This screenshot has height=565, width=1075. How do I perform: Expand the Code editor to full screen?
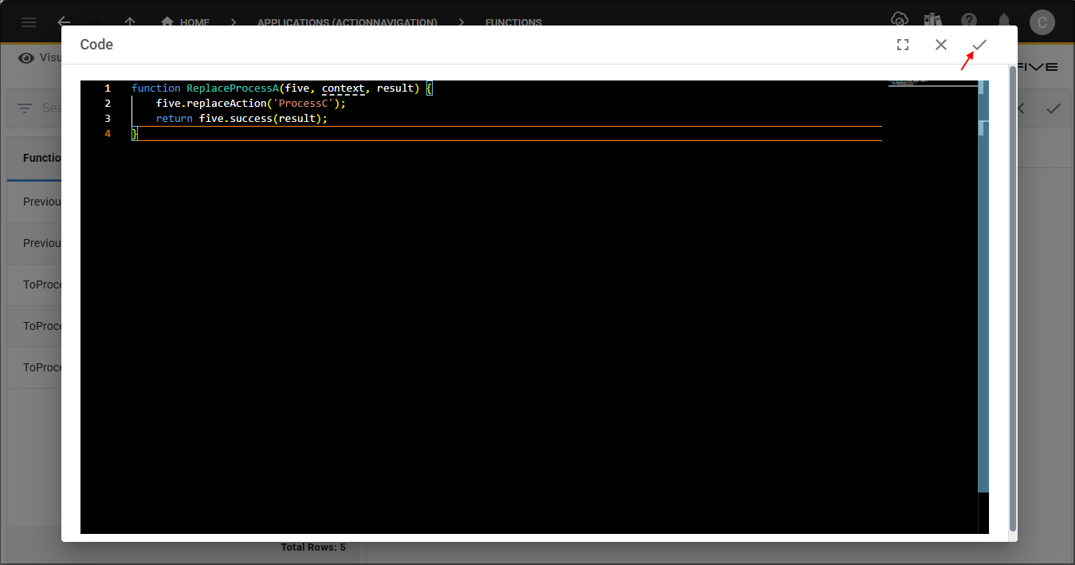[903, 45]
